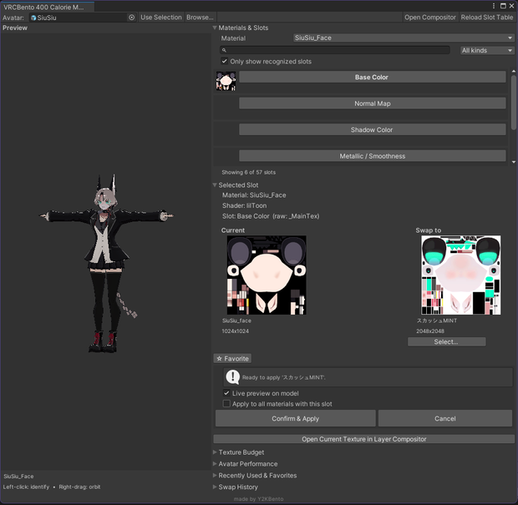518x505 pixels.
Task: Open the window's three-dot options menu
Action: [x=494, y=6]
